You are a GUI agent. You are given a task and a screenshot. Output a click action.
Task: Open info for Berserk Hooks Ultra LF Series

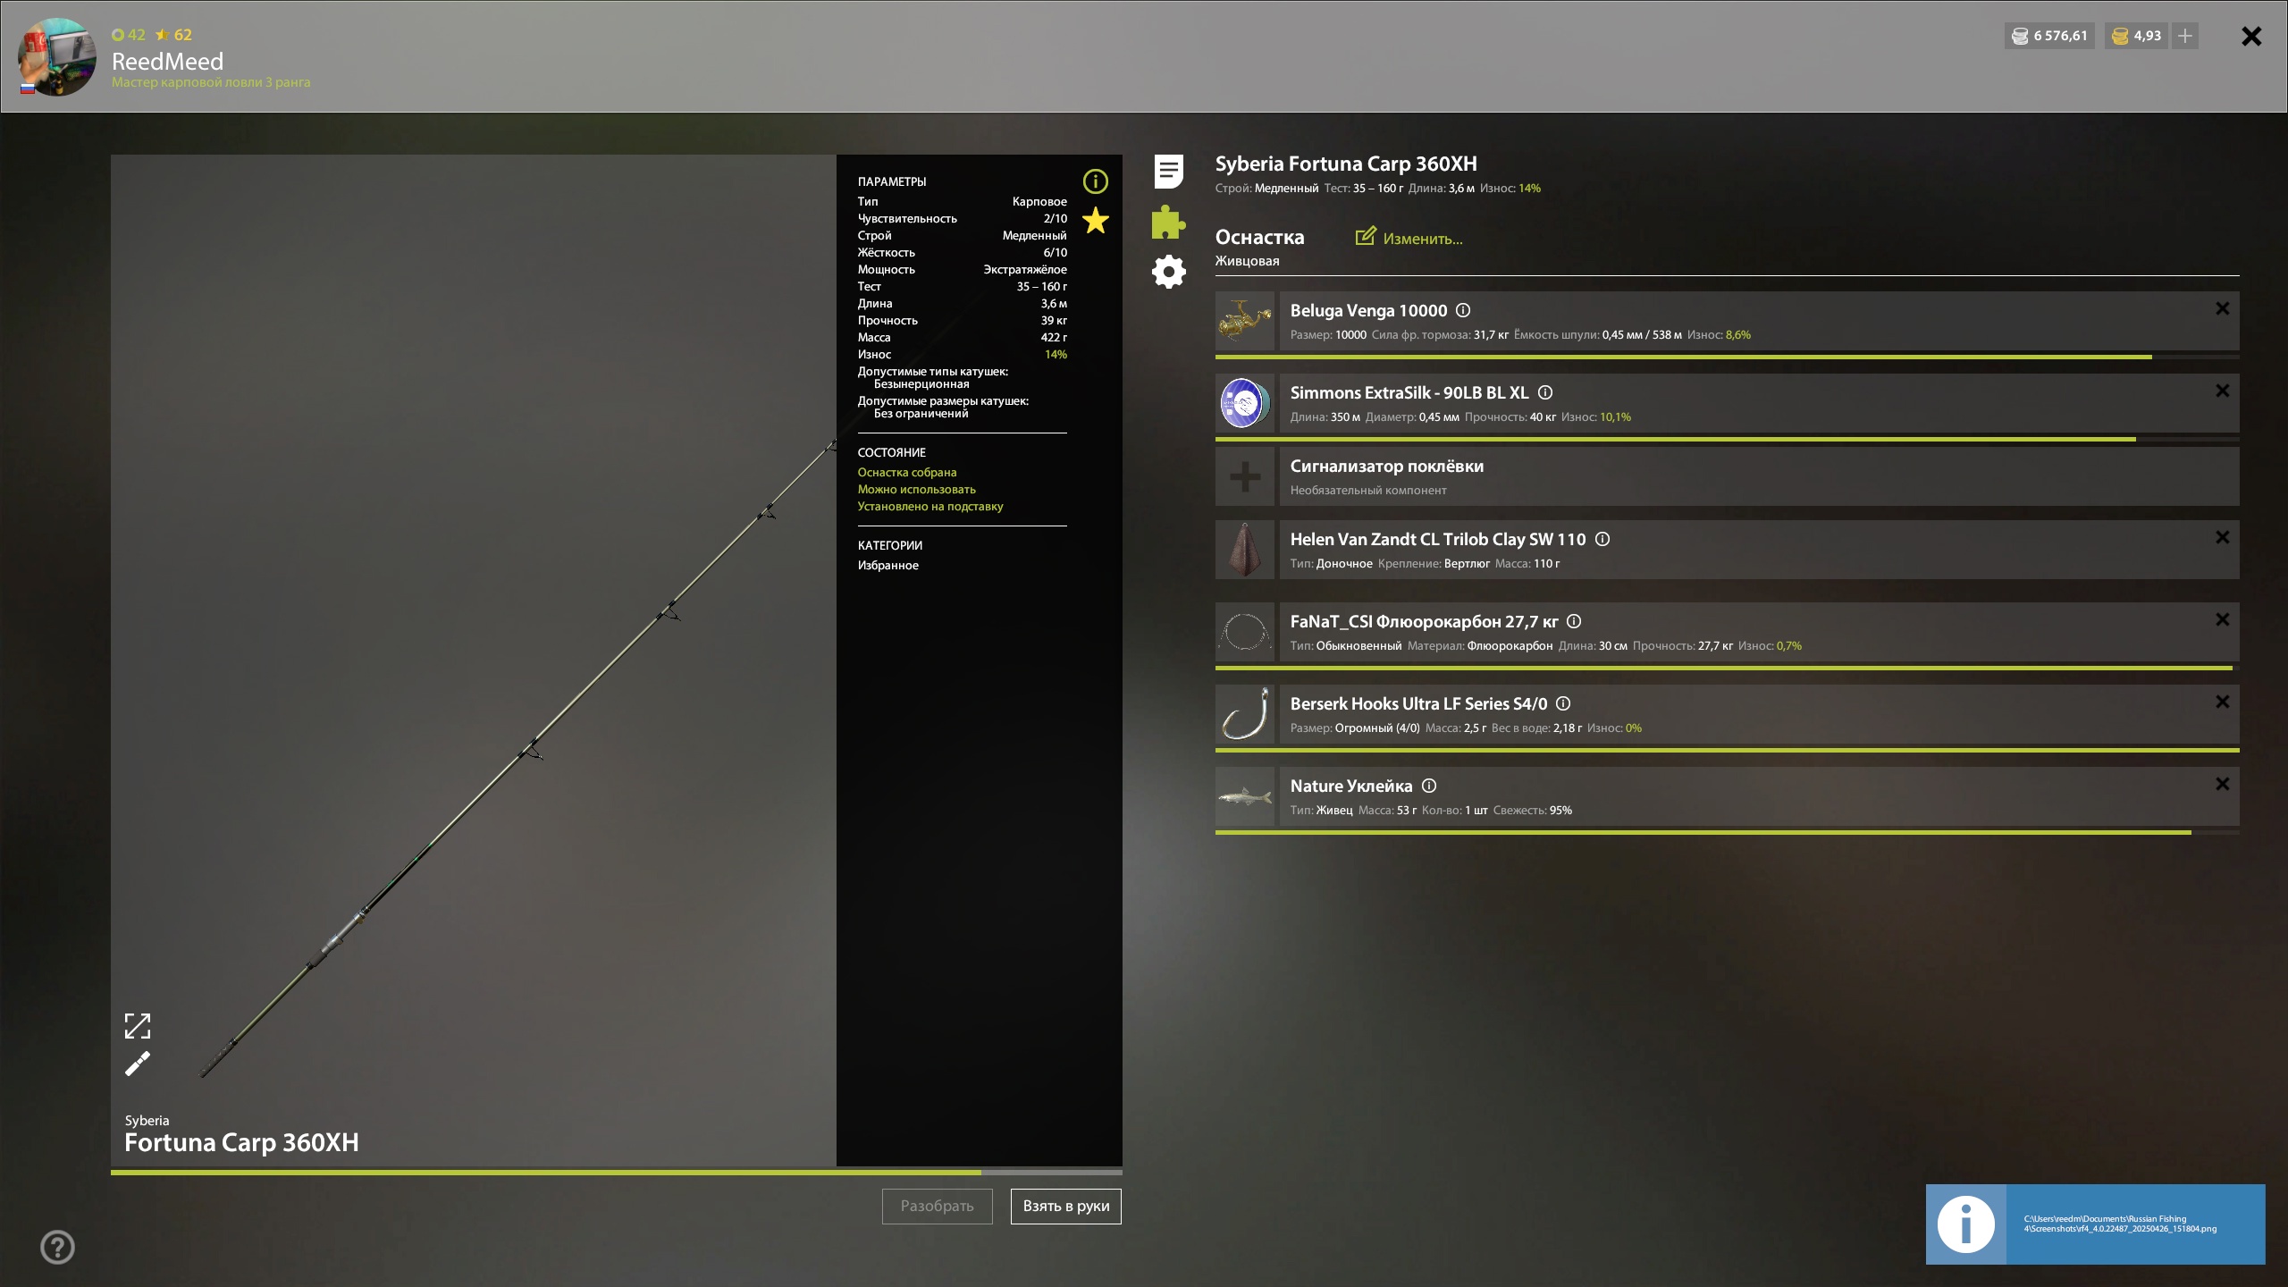click(x=1563, y=703)
